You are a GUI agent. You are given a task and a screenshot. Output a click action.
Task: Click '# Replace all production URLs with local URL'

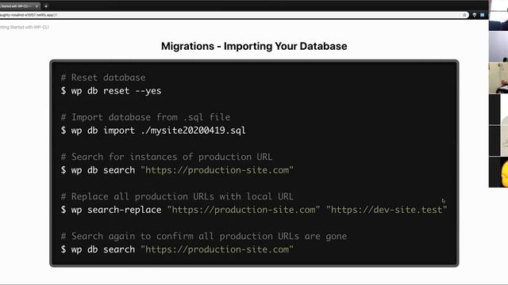coord(177,196)
